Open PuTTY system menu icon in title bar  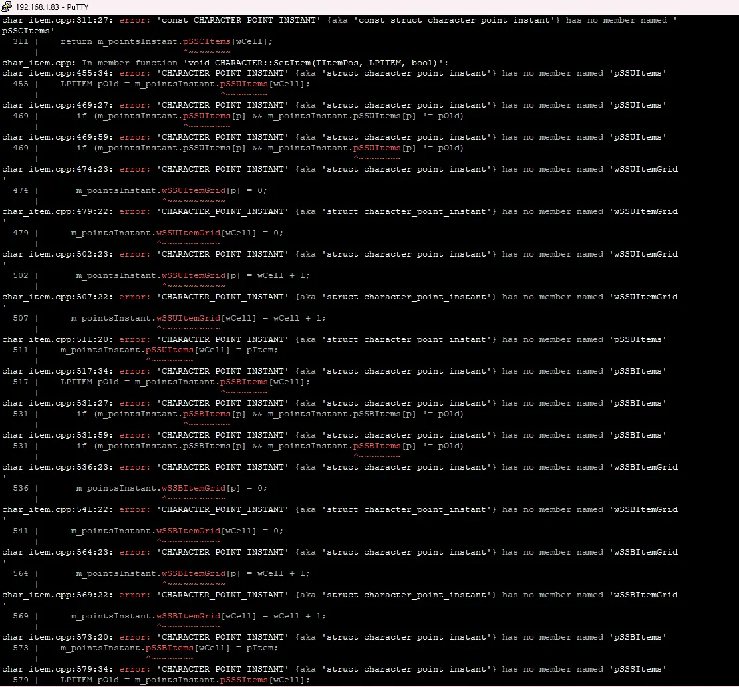tap(7, 6)
